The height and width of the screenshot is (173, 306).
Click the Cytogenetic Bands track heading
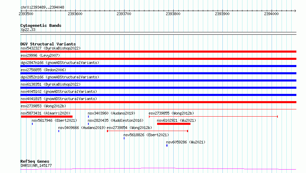[41, 25]
